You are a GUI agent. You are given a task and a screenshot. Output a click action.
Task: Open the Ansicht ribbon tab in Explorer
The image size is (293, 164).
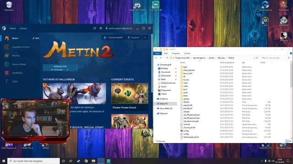[x=187, y=53]
